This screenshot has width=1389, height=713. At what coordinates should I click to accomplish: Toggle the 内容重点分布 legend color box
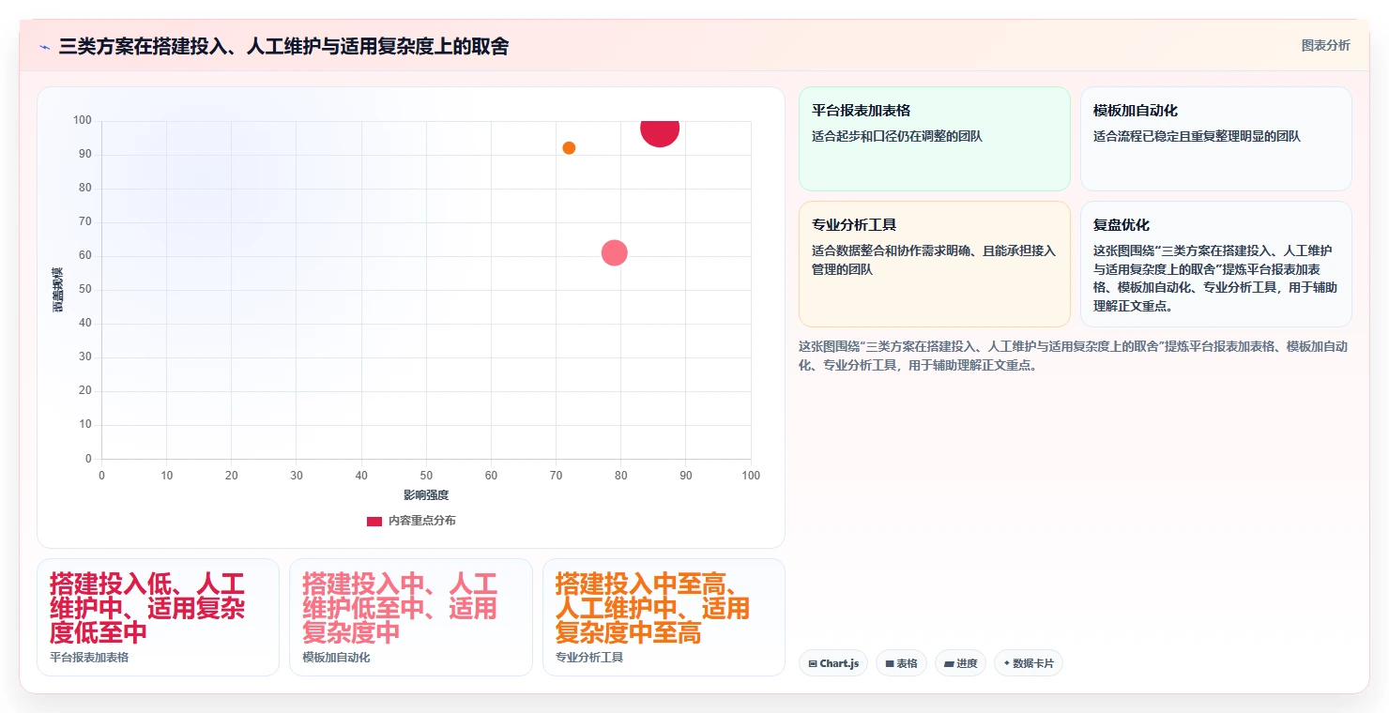pos(374,521)
